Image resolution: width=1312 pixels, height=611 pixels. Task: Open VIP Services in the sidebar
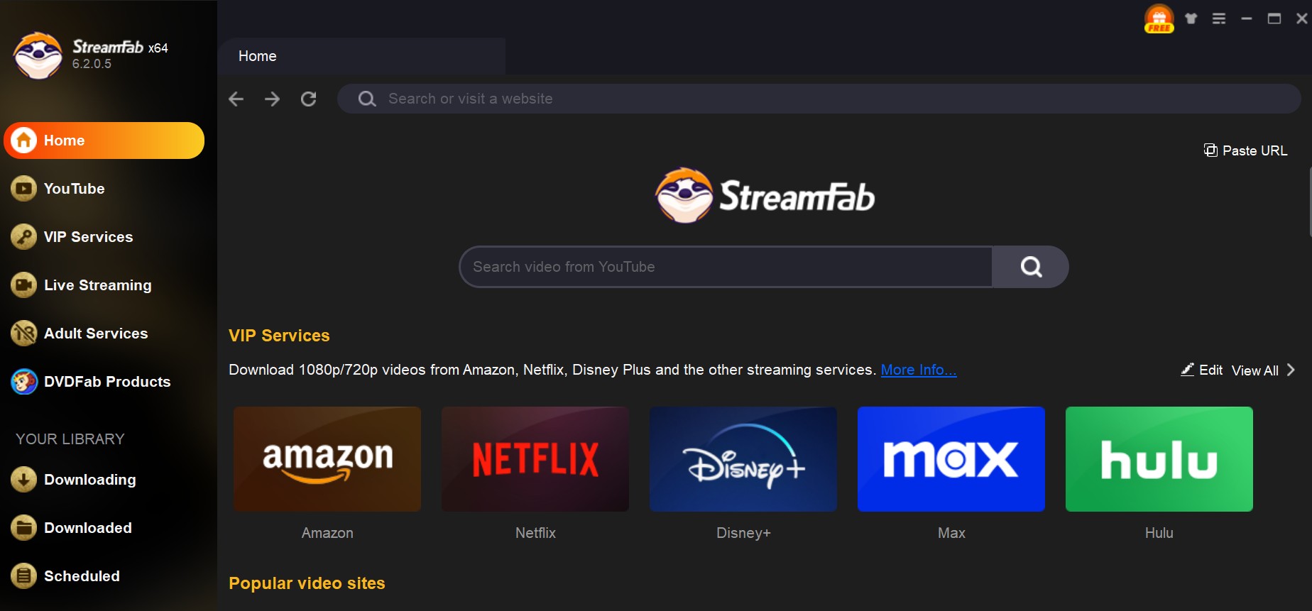[x=104, y=237]
